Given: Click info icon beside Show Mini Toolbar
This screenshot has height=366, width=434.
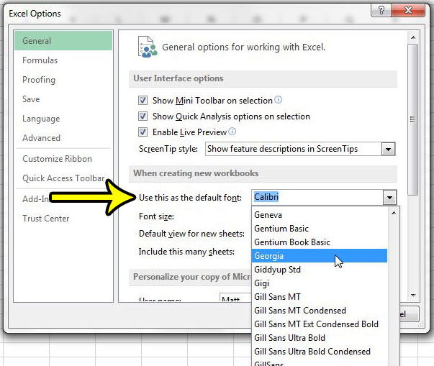Looking at the screenshot, I should (x=278, y=99).
